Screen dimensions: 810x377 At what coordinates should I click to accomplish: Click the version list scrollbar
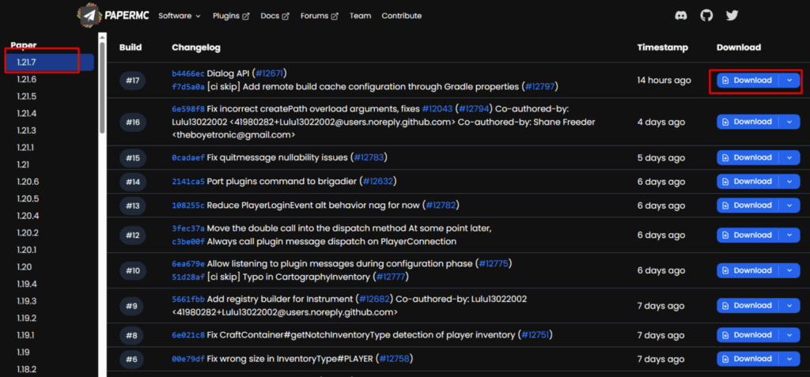coord(102,88)
